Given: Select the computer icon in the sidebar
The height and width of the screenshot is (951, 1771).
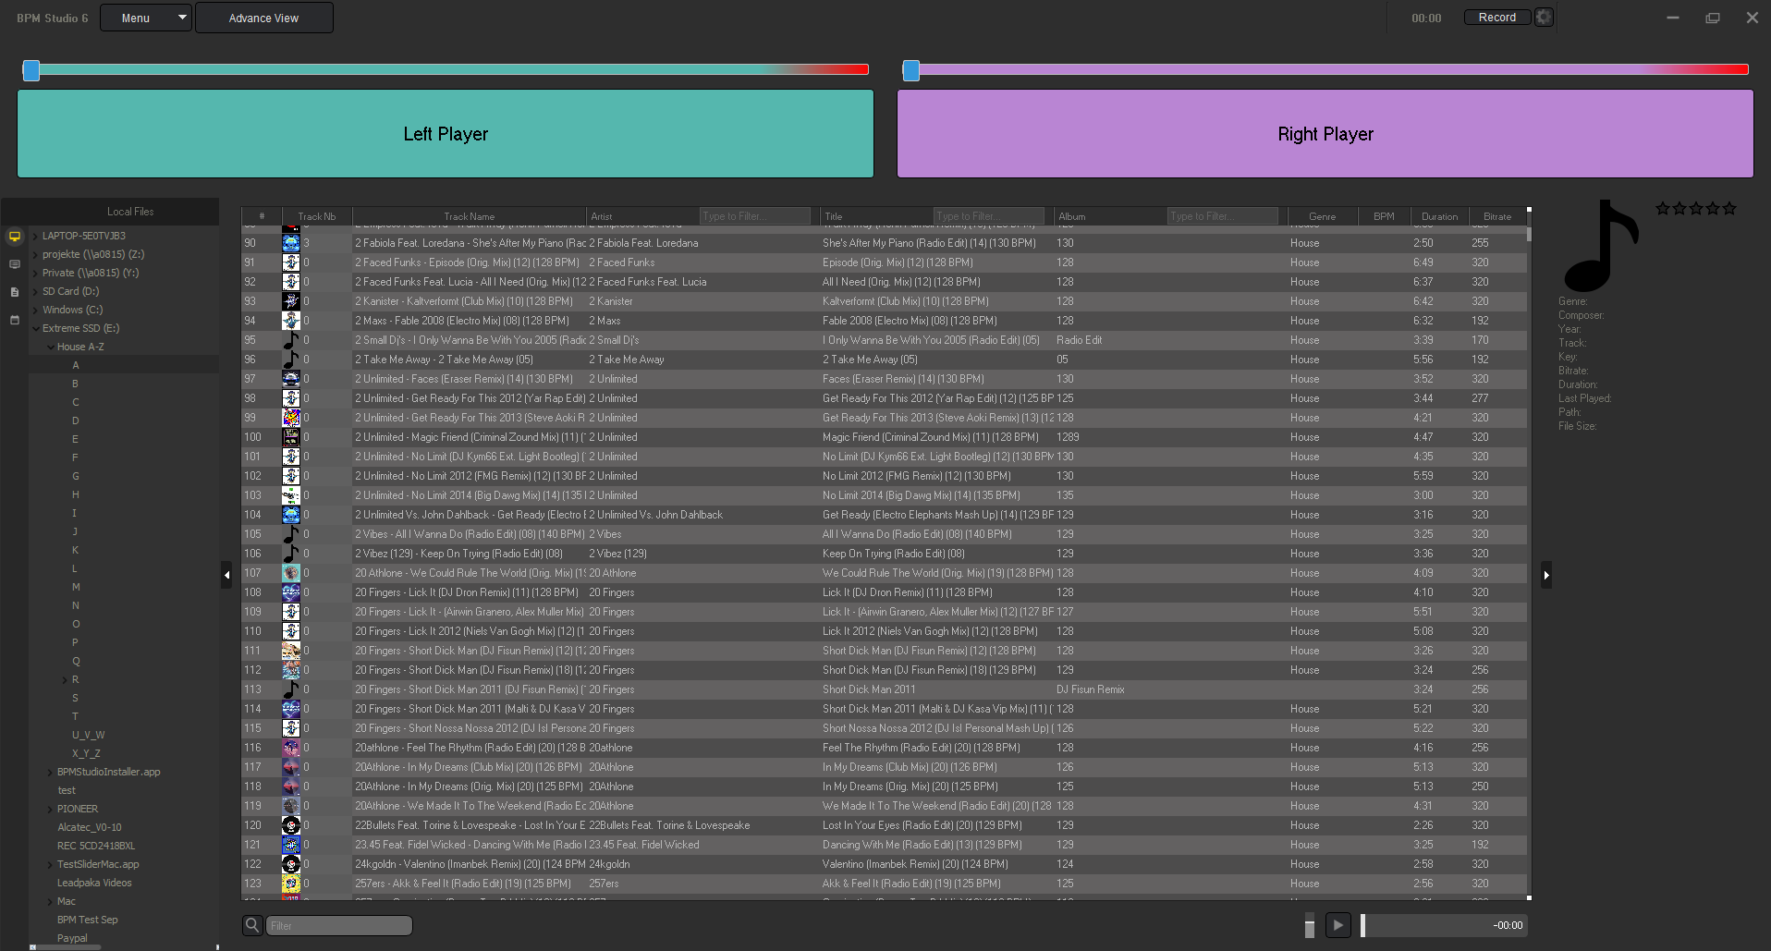Looking at the screenshot, I should (x=14, y=237).
